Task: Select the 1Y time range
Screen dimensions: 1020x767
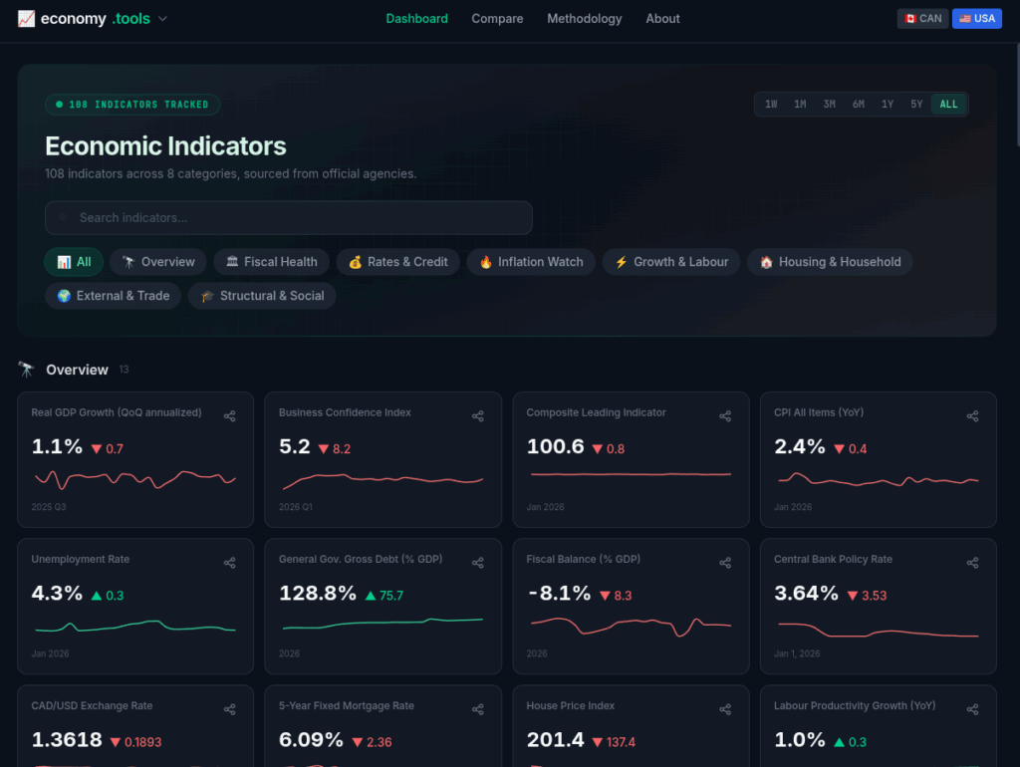Action: click(x=888, y=105)
